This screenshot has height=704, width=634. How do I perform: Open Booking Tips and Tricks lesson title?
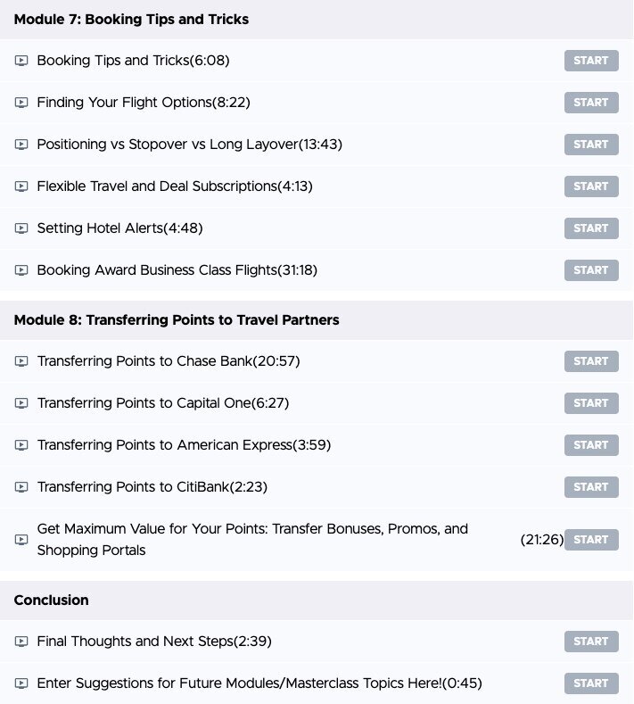click(x=133, y=61)
